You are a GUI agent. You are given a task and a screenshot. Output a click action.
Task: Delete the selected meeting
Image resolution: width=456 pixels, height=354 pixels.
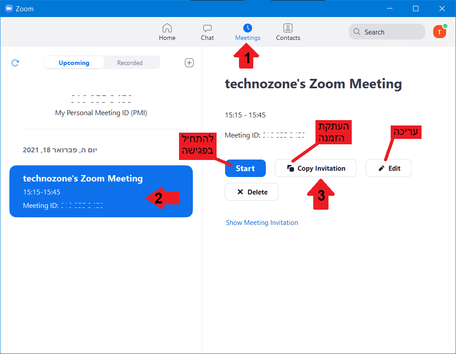click(x=251, y=192)
